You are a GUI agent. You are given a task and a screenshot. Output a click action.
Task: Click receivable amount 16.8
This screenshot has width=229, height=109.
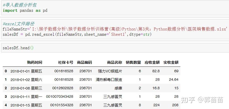[x=156, y=88]
